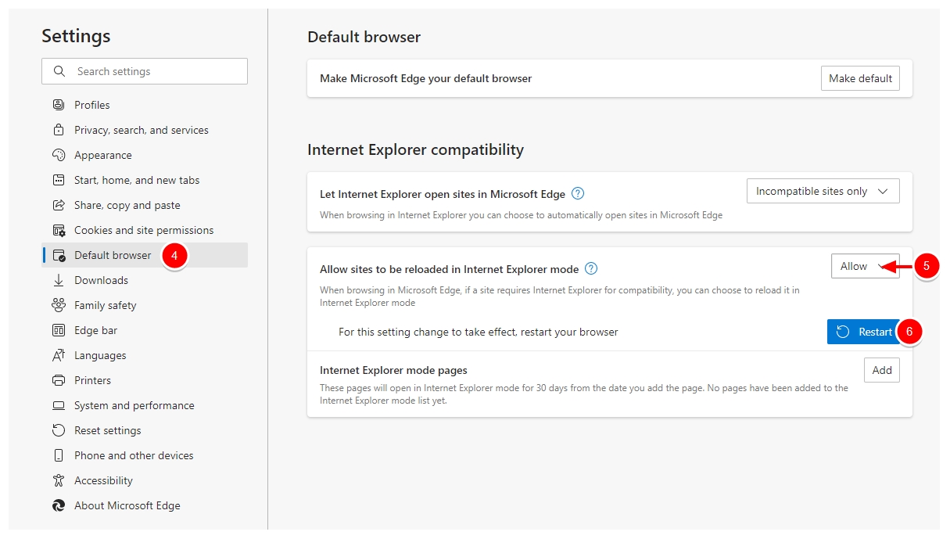950x539 pixels.
Task: Click Add for Internet Explorer mode pages
Action: pos(882,370)
